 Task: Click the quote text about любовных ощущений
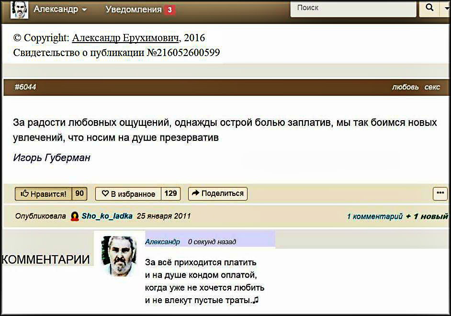(x=225, y=130)
